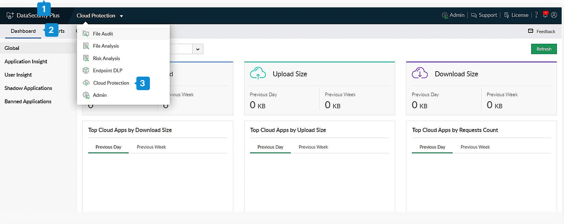Click the Admin gear icon in dropdown menu

[x=86, y=95]
